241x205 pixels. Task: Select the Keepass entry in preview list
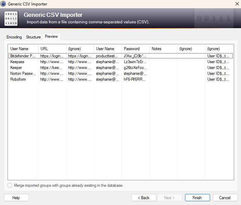[x=17, y=62]
